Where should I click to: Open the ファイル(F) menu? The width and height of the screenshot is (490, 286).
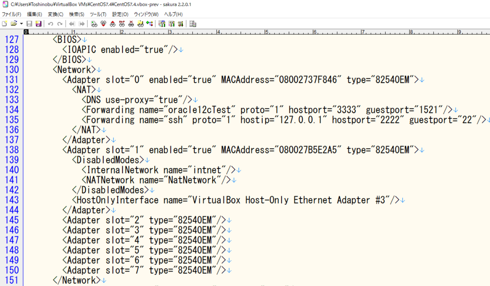tap(11, 14)
